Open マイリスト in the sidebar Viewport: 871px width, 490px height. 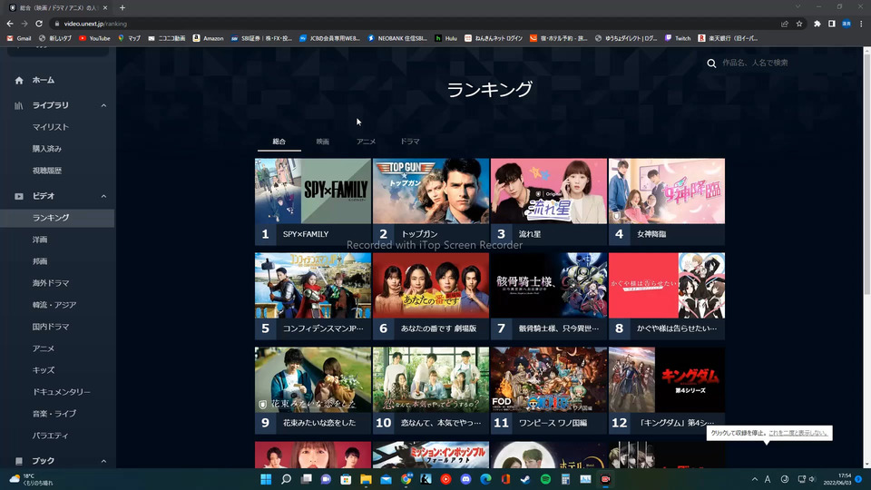pyautogui.click(x=51, y=127)
